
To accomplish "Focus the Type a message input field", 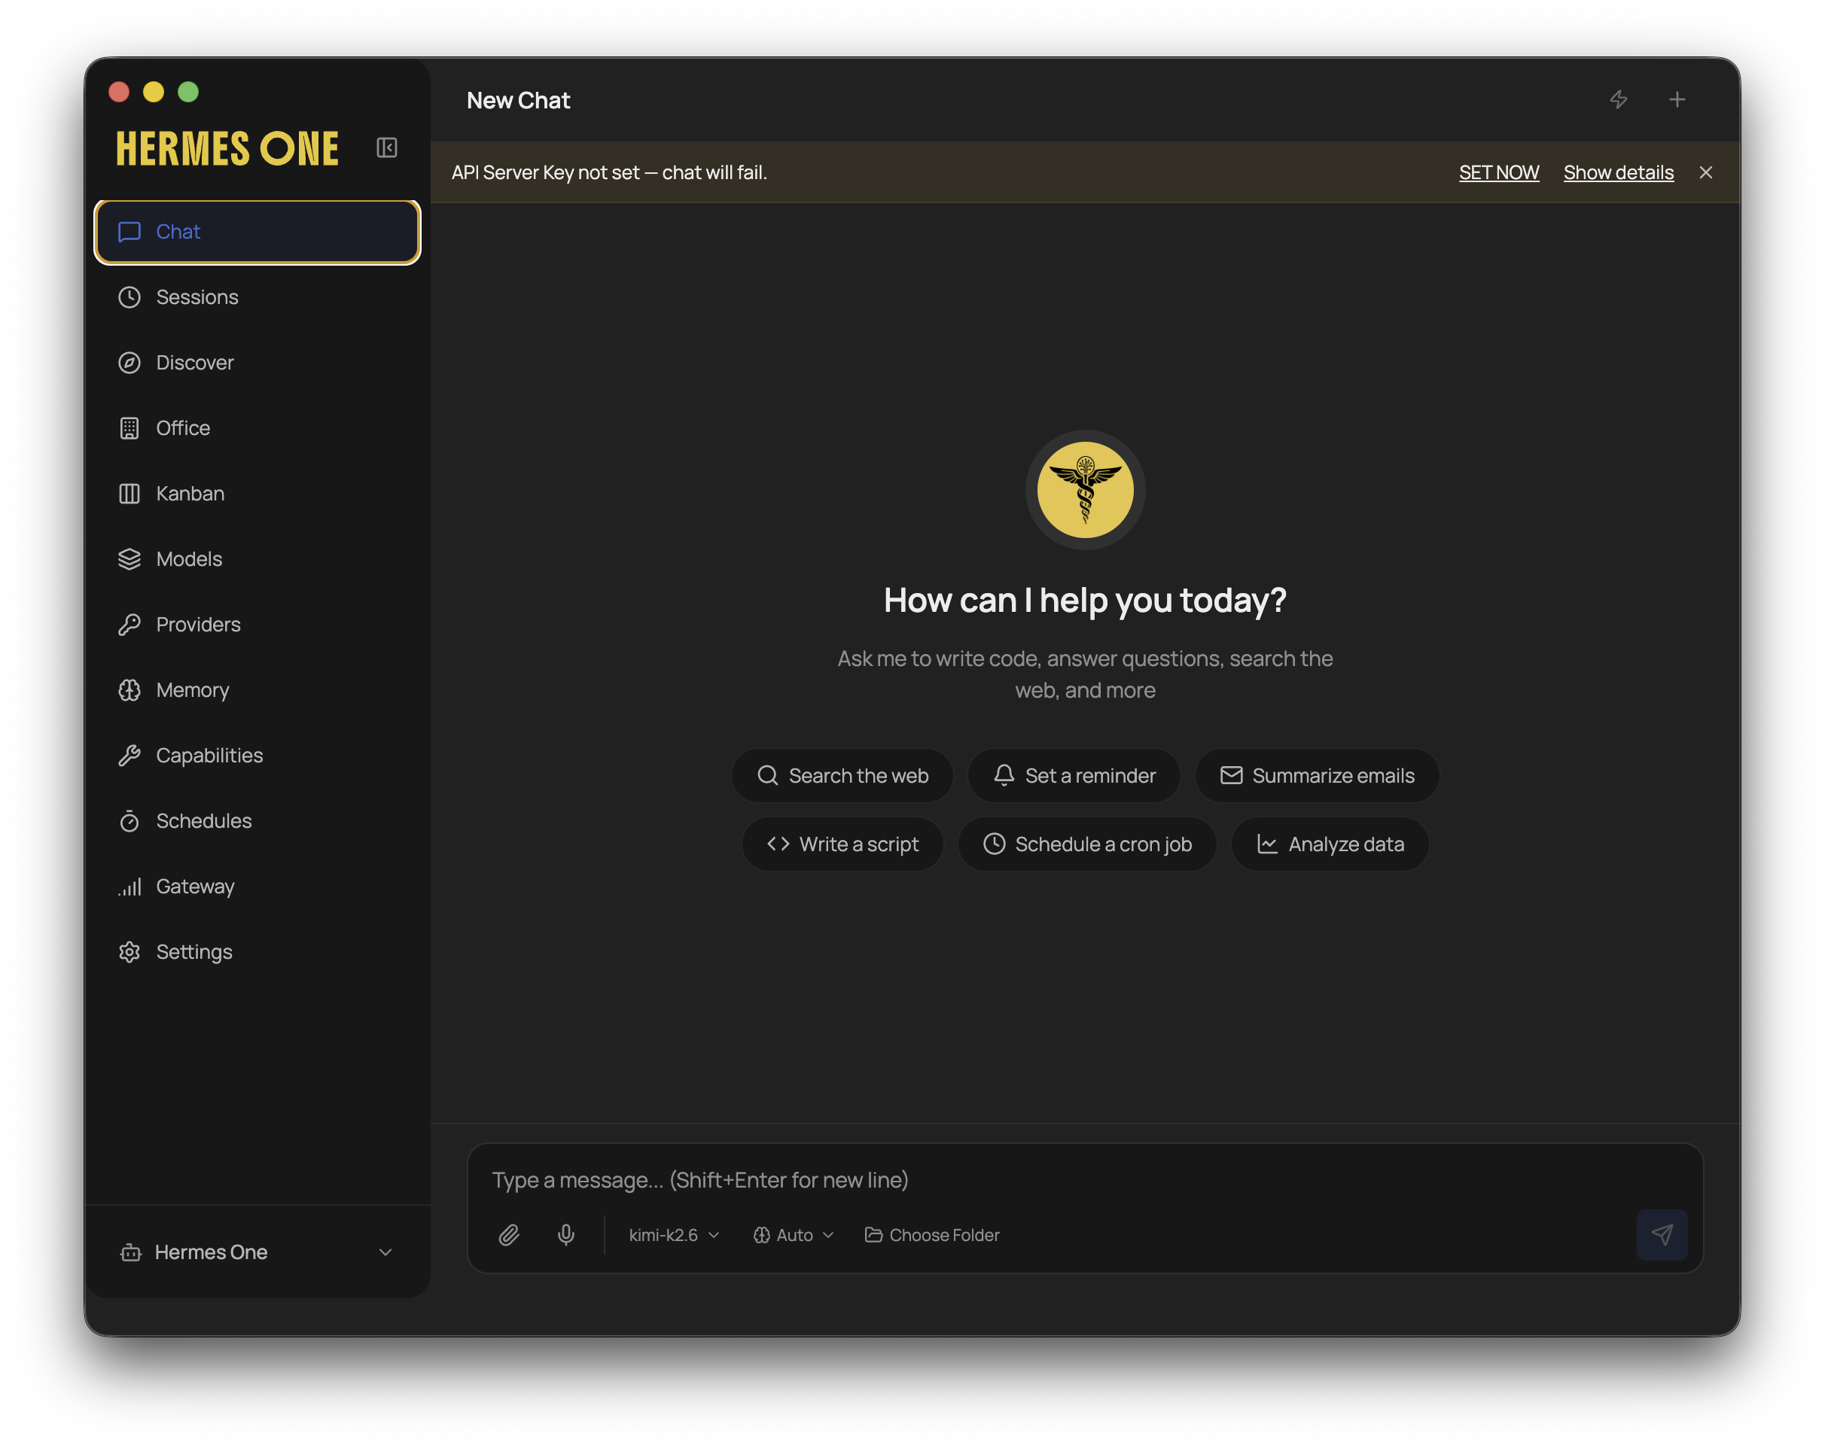I will [1084, 1180].
